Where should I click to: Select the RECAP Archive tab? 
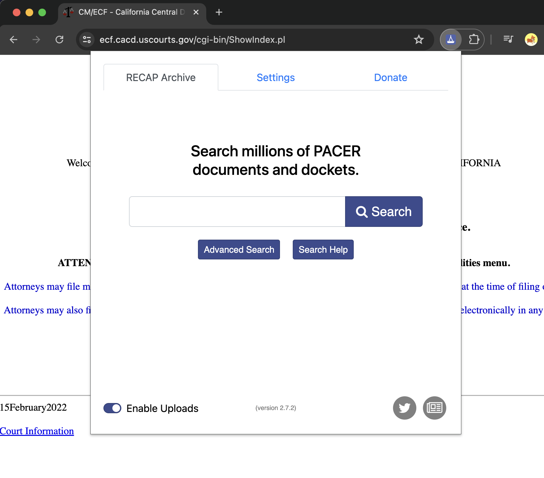click(x=161, y=78)
